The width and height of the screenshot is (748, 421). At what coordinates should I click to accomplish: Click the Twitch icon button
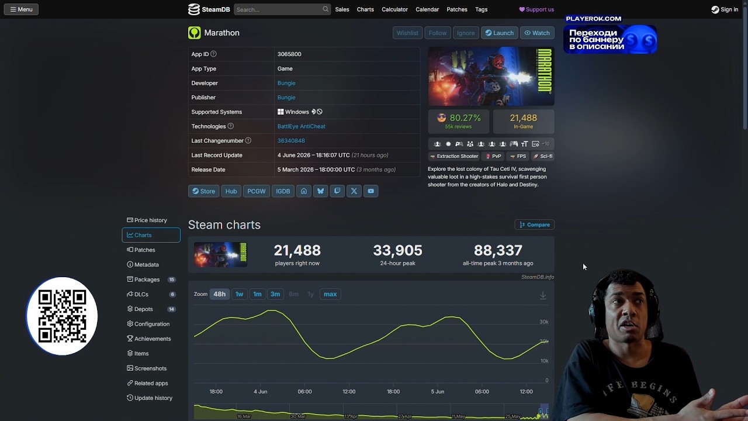(337, 191)
